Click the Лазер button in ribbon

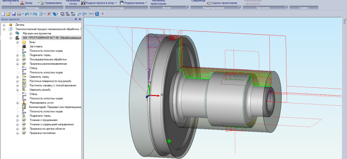point(26,3)
